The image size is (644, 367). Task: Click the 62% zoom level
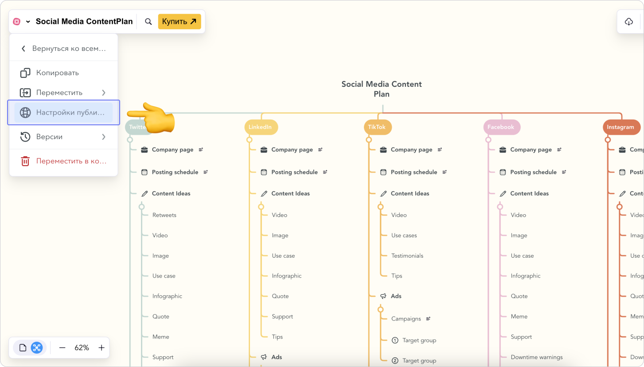(x=82, y=348)
